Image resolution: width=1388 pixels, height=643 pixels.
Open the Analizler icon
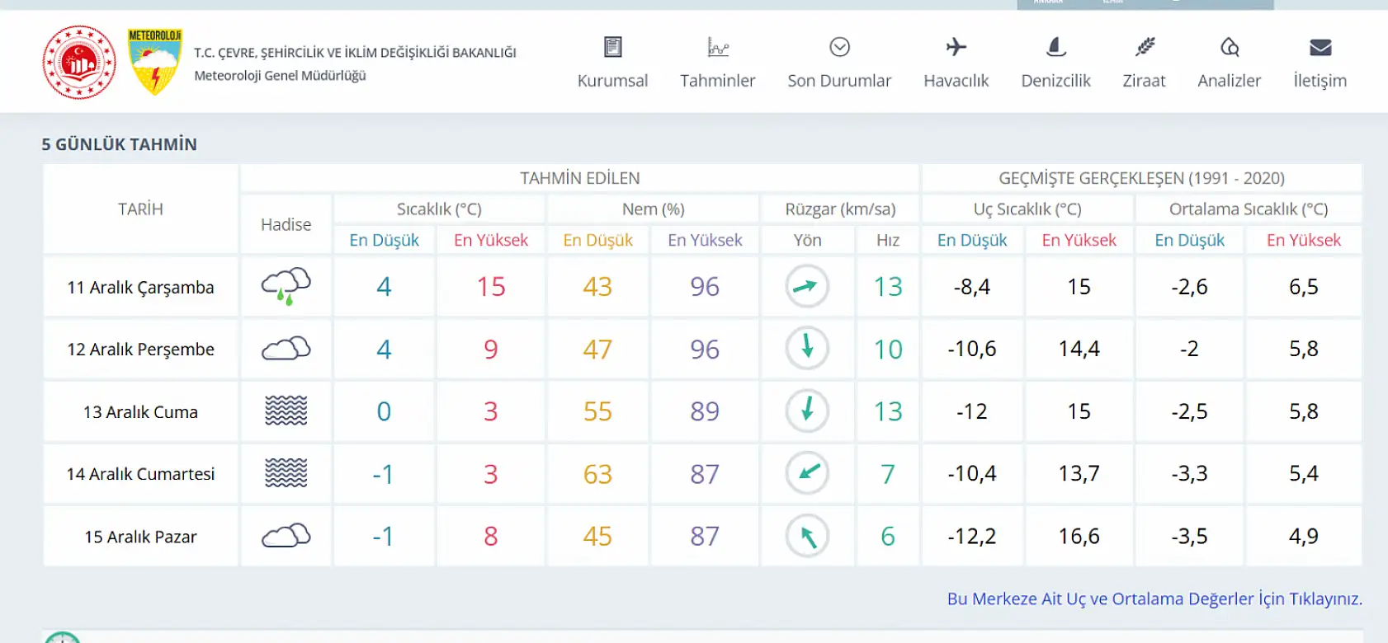[1230, 47]
